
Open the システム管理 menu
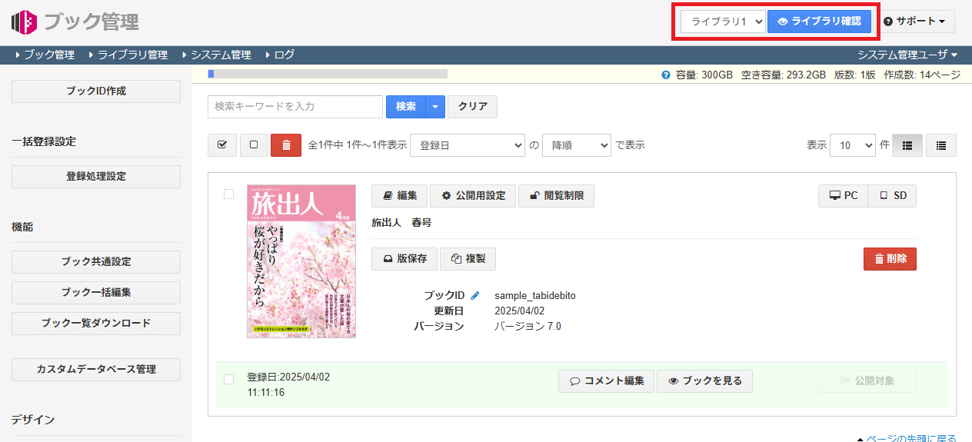point(216,55)
